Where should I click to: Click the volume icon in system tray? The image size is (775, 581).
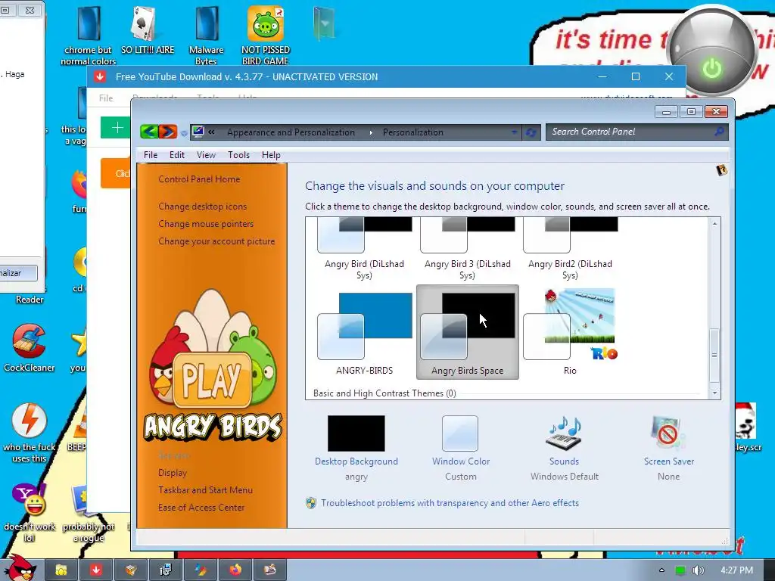pos(698,570)
